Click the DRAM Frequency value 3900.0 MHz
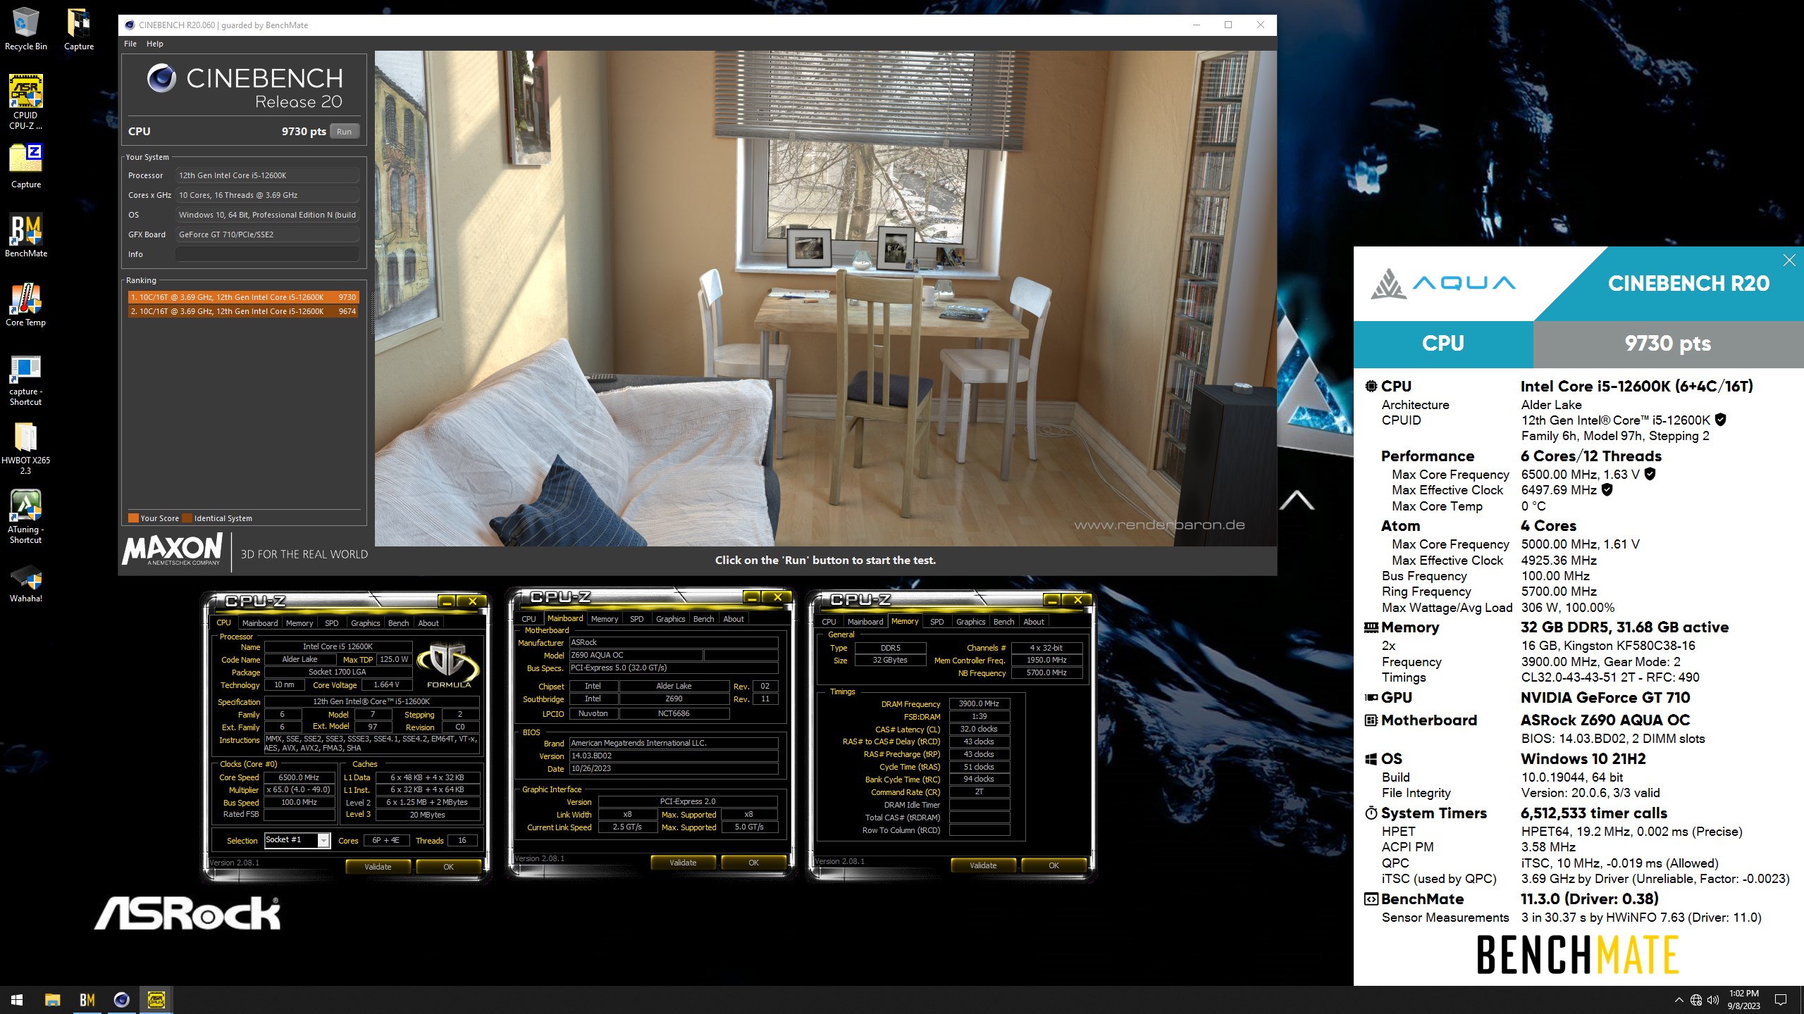1804x1014 pixels. [980, 703]
